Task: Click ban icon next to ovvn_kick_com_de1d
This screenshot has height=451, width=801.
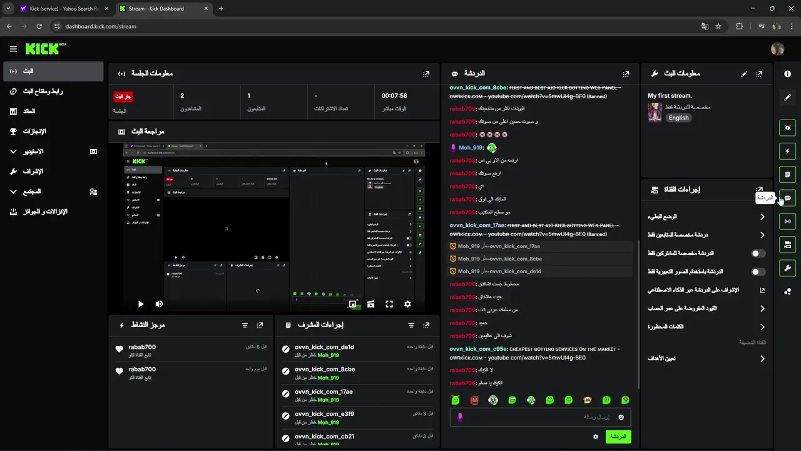Action: click(x=286, y=350)
